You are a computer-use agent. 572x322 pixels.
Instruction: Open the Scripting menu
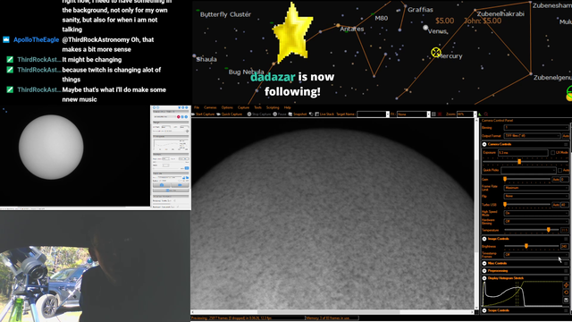coord(273,107)
